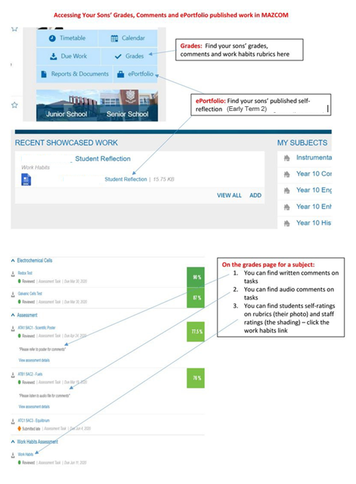
Task: Click the Due Work download icon
Action: tap(53, 56)
